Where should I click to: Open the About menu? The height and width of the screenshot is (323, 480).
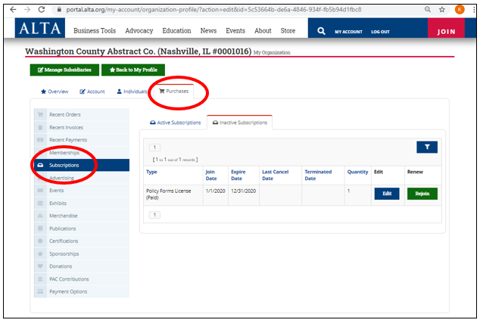click(263, 31)
